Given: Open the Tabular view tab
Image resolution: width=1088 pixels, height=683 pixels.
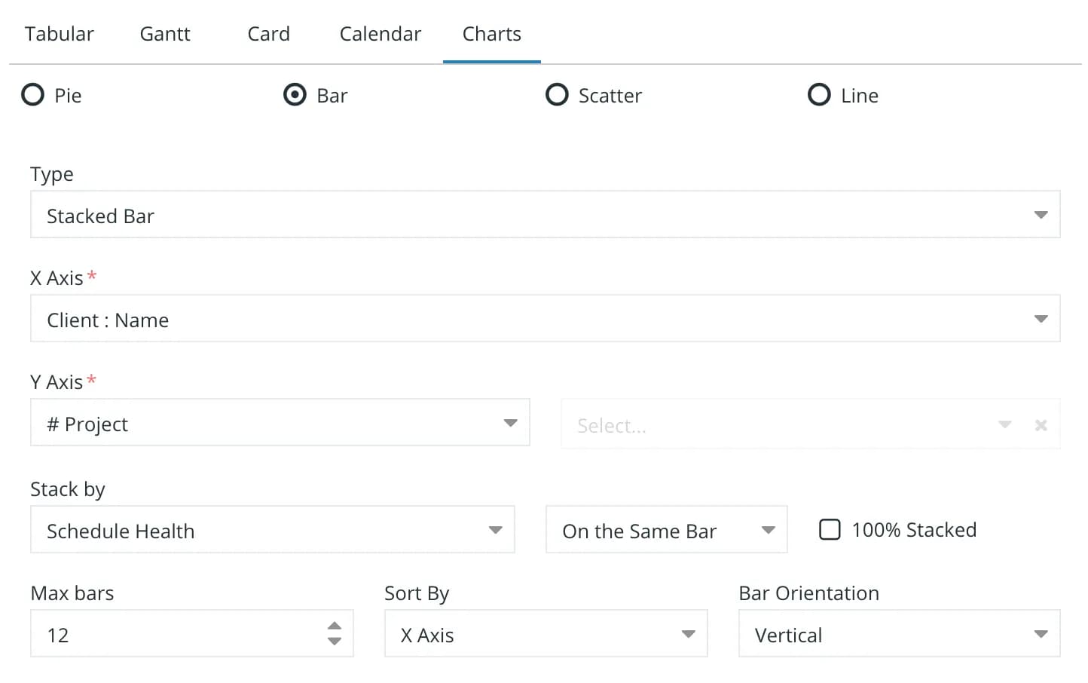Looking at the screenshot, I should 60,34.
